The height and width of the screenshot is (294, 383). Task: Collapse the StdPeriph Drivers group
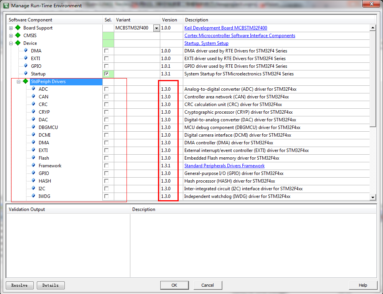pyautogui.click(x=18, y=82)
